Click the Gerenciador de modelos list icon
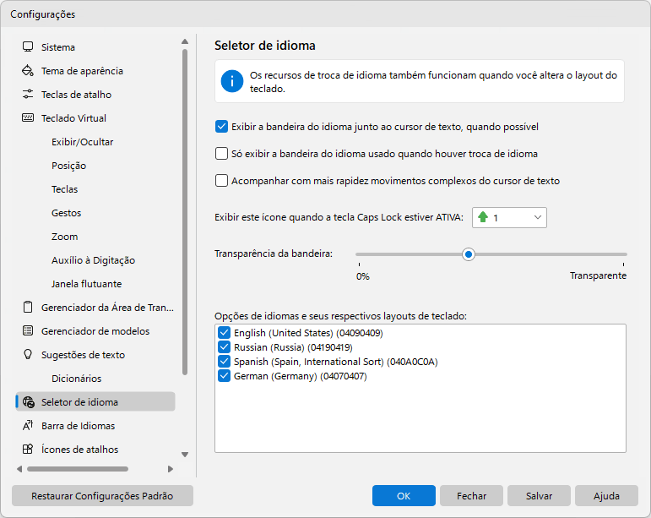This screenshot has height=518, width=651. pos(28,331)
